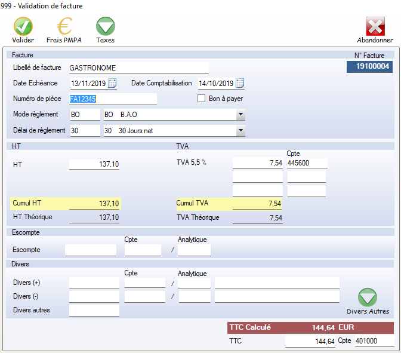Click the Divers Autres green arrow

[368, 297]
